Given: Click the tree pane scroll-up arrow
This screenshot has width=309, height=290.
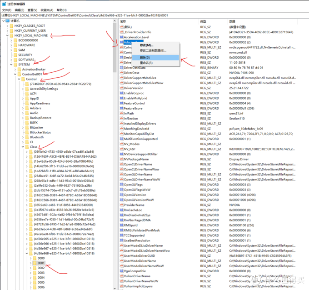Looking at the screenshot, I should coord(115,21).
